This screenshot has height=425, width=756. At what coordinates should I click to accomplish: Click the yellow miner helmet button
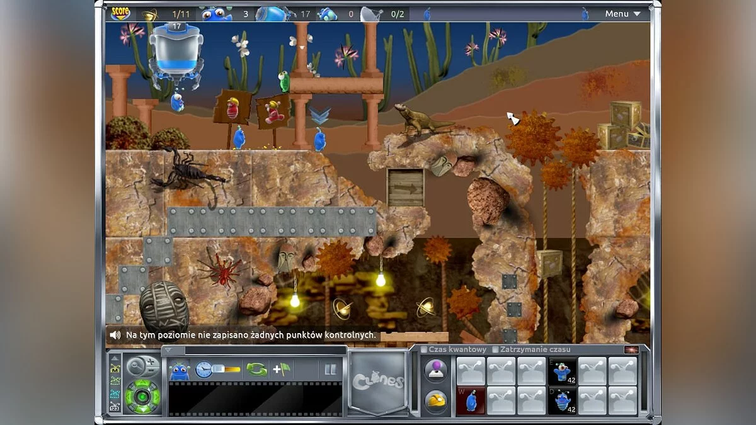pos(436,400)
